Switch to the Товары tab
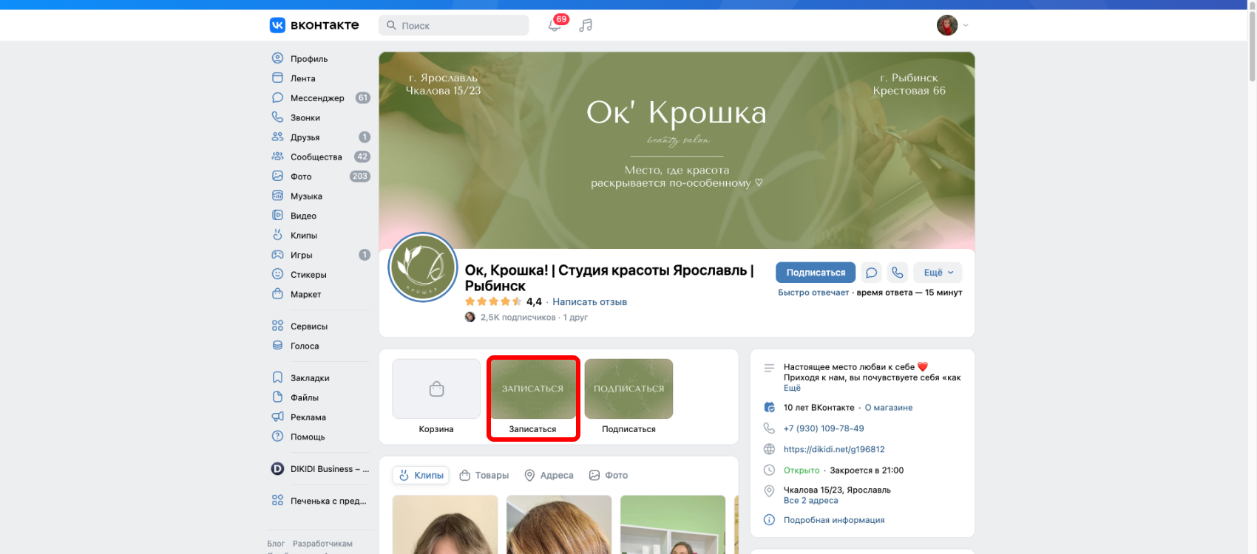 pos(484,475)
